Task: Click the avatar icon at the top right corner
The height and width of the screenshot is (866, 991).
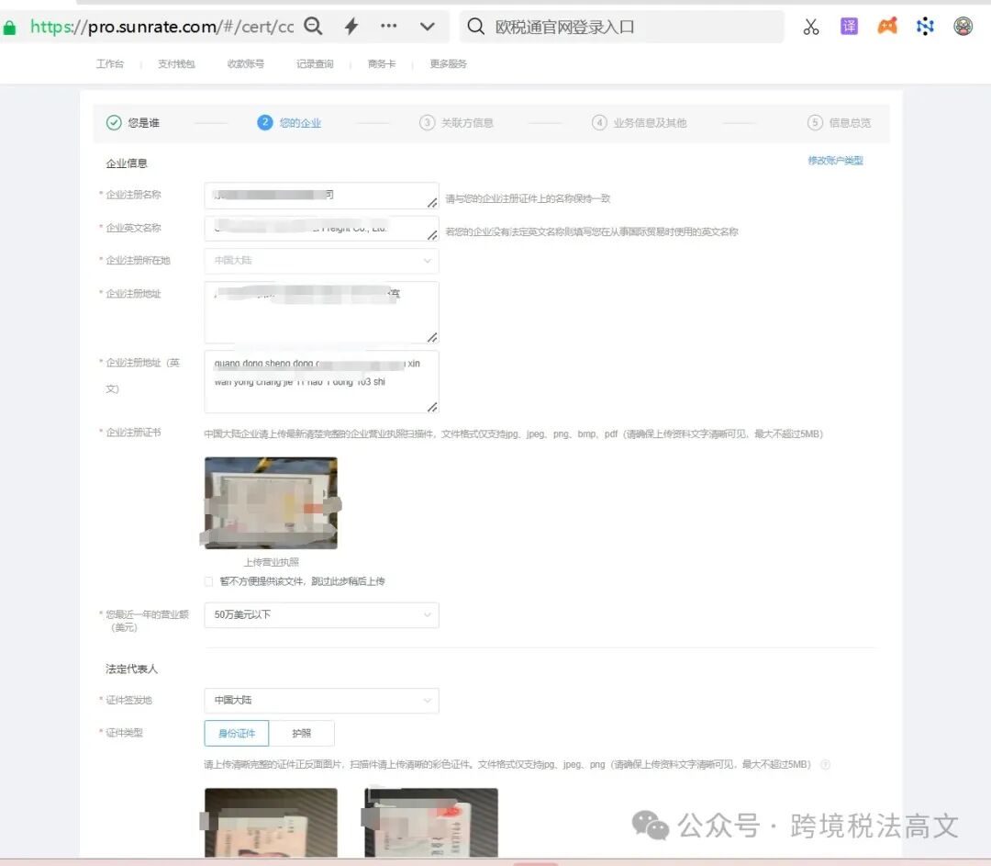Action: pos(962,26)
